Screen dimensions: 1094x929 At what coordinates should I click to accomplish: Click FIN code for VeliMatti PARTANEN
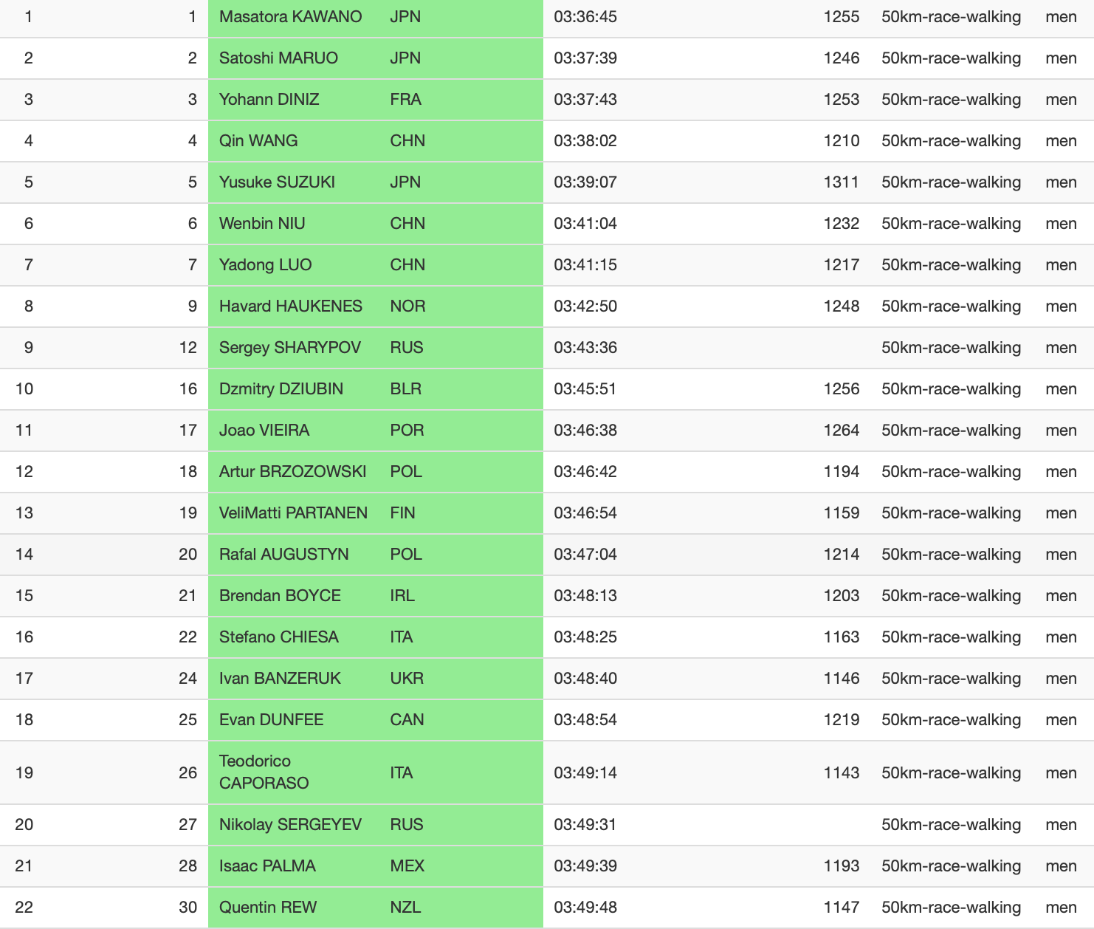tap(402, 513)
